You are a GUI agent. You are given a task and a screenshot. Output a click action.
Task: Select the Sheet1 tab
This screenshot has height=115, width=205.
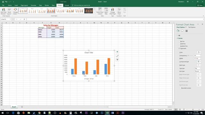pyautogui.click(x=14, y=107)
